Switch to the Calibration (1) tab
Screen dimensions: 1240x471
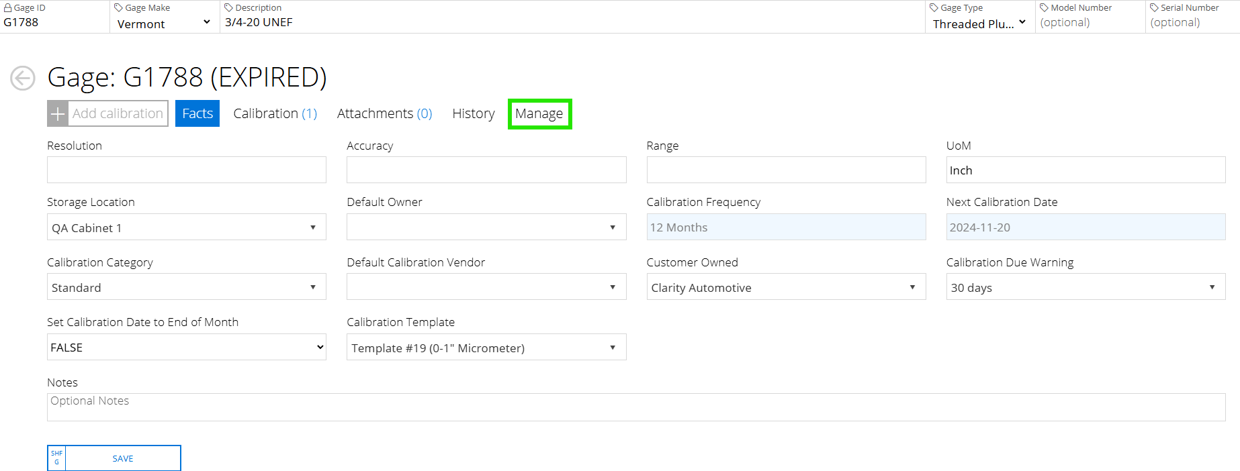[x=275, y=113]
